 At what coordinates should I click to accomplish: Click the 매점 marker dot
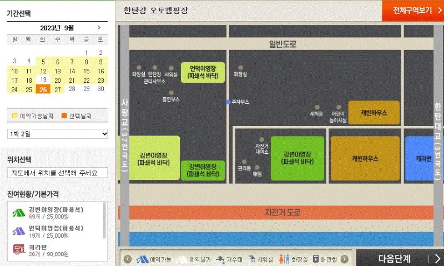tap(257, 167)
